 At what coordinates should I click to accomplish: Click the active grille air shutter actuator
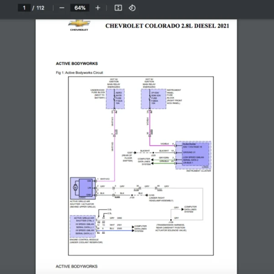(83, 188)
